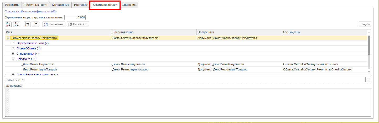The image size is (379, 123).
Task: Click the cell Демо: Заказ покупателя
Action: [x=154, y=64]
